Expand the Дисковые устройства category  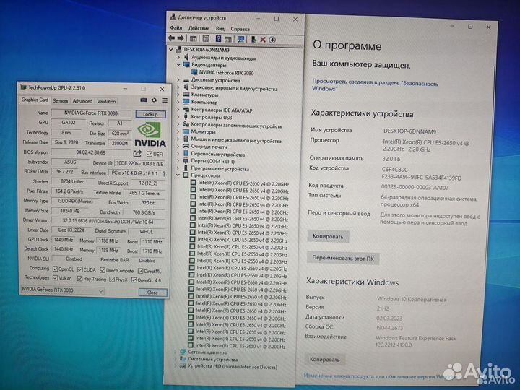[178, 80]
